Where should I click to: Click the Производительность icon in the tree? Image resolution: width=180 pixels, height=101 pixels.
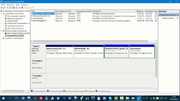click(x=6, y=26)
